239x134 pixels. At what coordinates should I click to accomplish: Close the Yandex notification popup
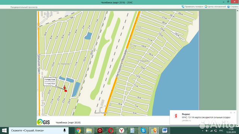pyautogui.click(x=235, y=112)
